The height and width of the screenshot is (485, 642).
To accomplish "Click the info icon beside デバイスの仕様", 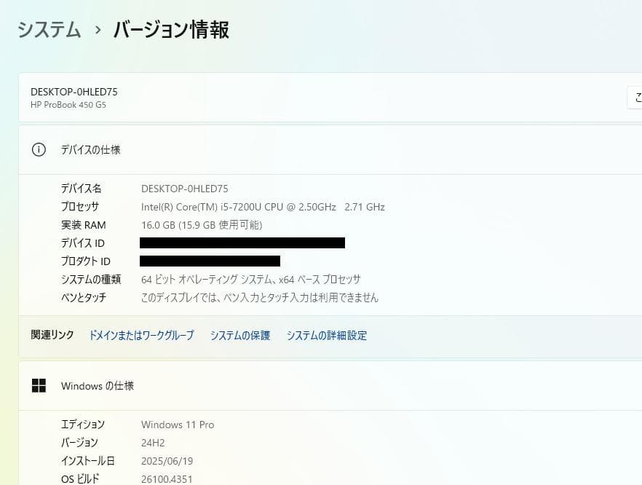I will [x=38, y=149].
